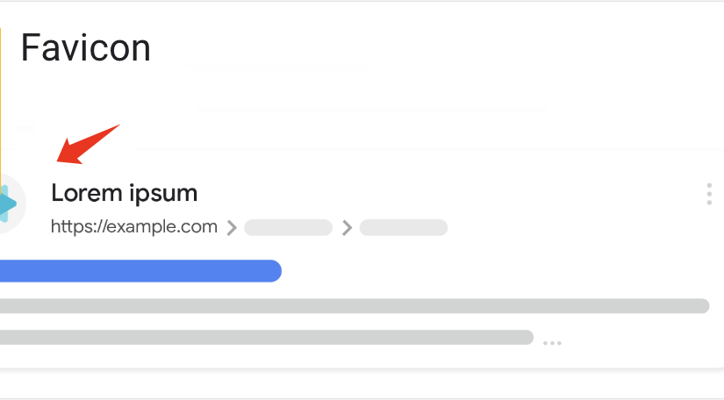Click the first breadcrumb chevron after example.com

click(x=232, y=228)
